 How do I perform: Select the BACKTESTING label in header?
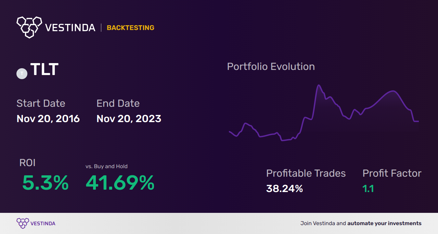click(x=130, y=28)
